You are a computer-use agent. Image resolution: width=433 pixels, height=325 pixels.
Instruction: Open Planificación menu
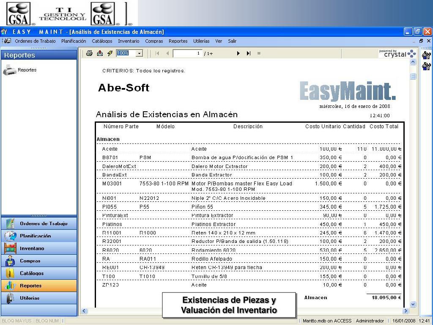pos(74,41)
